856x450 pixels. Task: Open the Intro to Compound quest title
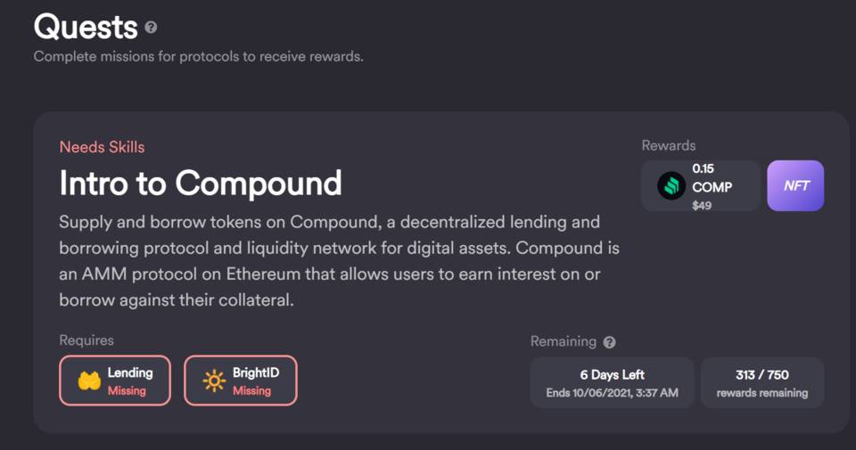tap(201, 183)
